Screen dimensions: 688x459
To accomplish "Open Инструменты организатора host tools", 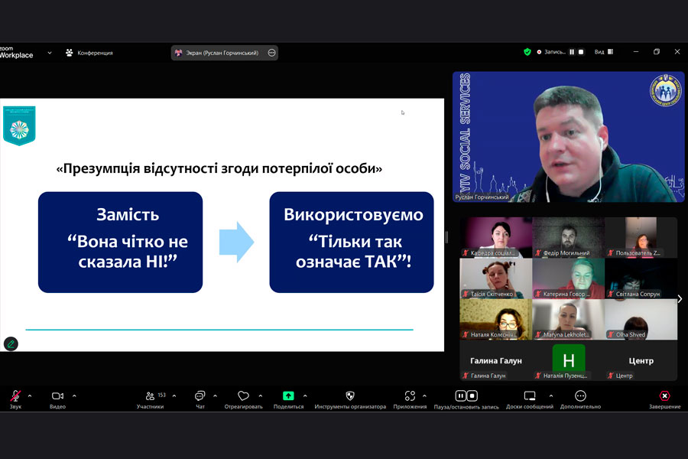I will point(350,399).
